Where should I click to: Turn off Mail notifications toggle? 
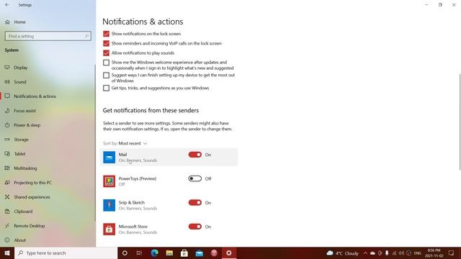(195, 155)
